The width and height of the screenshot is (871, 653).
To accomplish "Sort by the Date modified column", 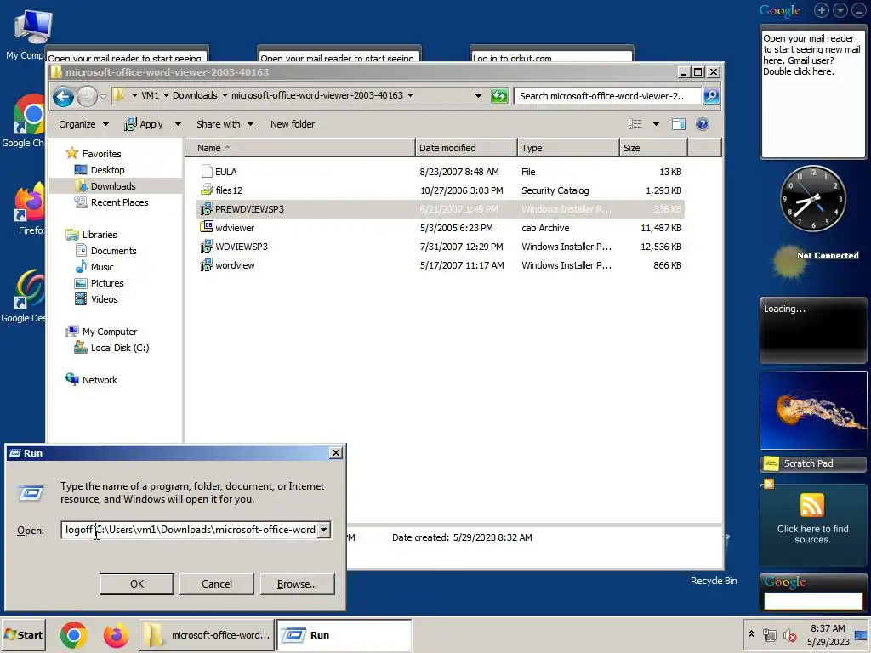I will pyautogui.click(x=465, y=148).
